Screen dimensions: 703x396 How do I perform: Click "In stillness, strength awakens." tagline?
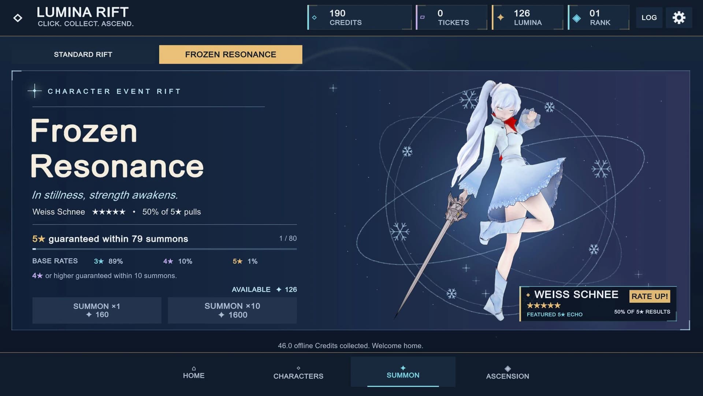[x=105, y=195]
